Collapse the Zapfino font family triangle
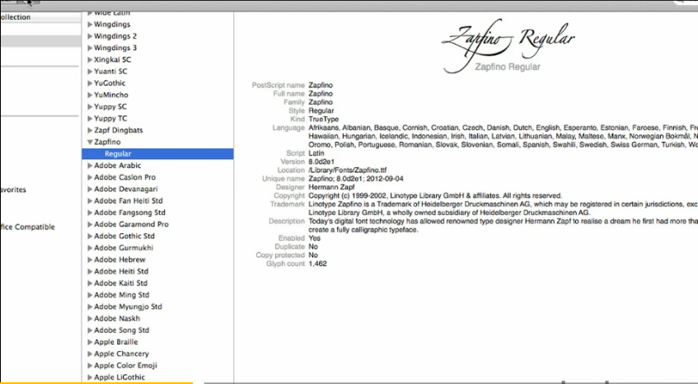The width and height of the screenshot is (698, 384). pyautogui.click(x=90, y=142)
